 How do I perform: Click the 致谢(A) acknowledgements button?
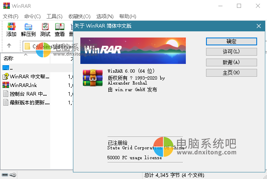coord(232,62)
